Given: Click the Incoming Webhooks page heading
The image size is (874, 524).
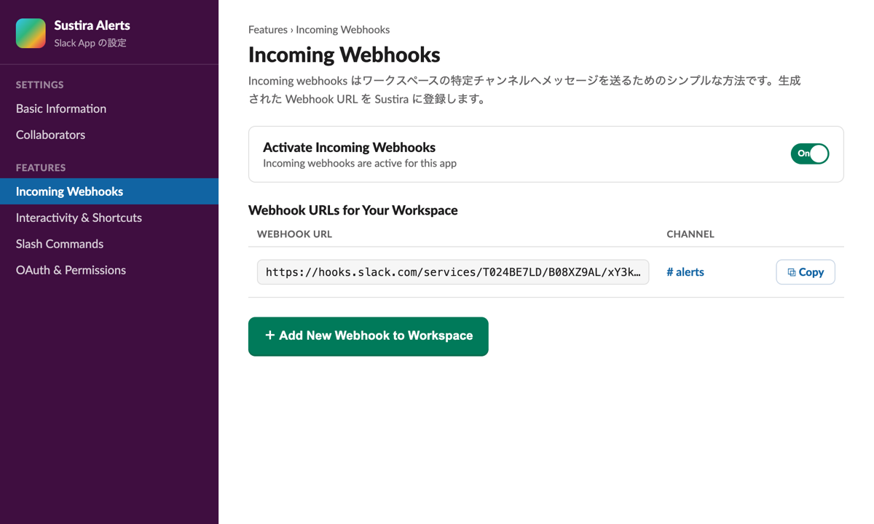Looking at the screenshot, I should point(345,55).
